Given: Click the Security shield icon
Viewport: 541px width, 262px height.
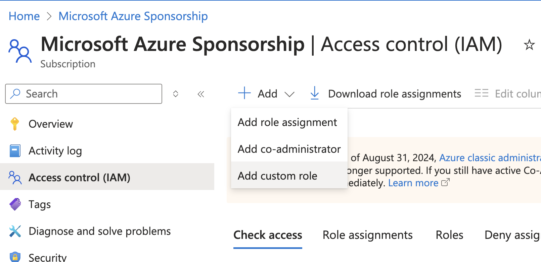Looking at the screenshot, I should point(15,257).
